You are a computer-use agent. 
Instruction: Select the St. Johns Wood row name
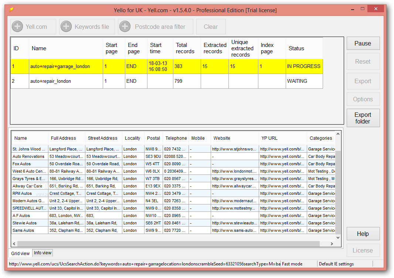click(29, 149)
